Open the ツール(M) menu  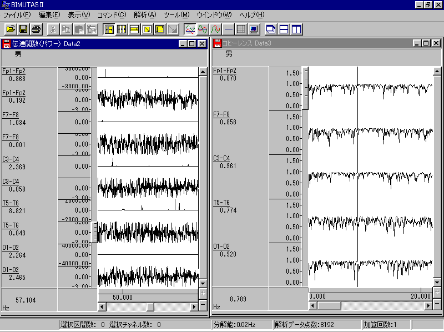(176, 14)
